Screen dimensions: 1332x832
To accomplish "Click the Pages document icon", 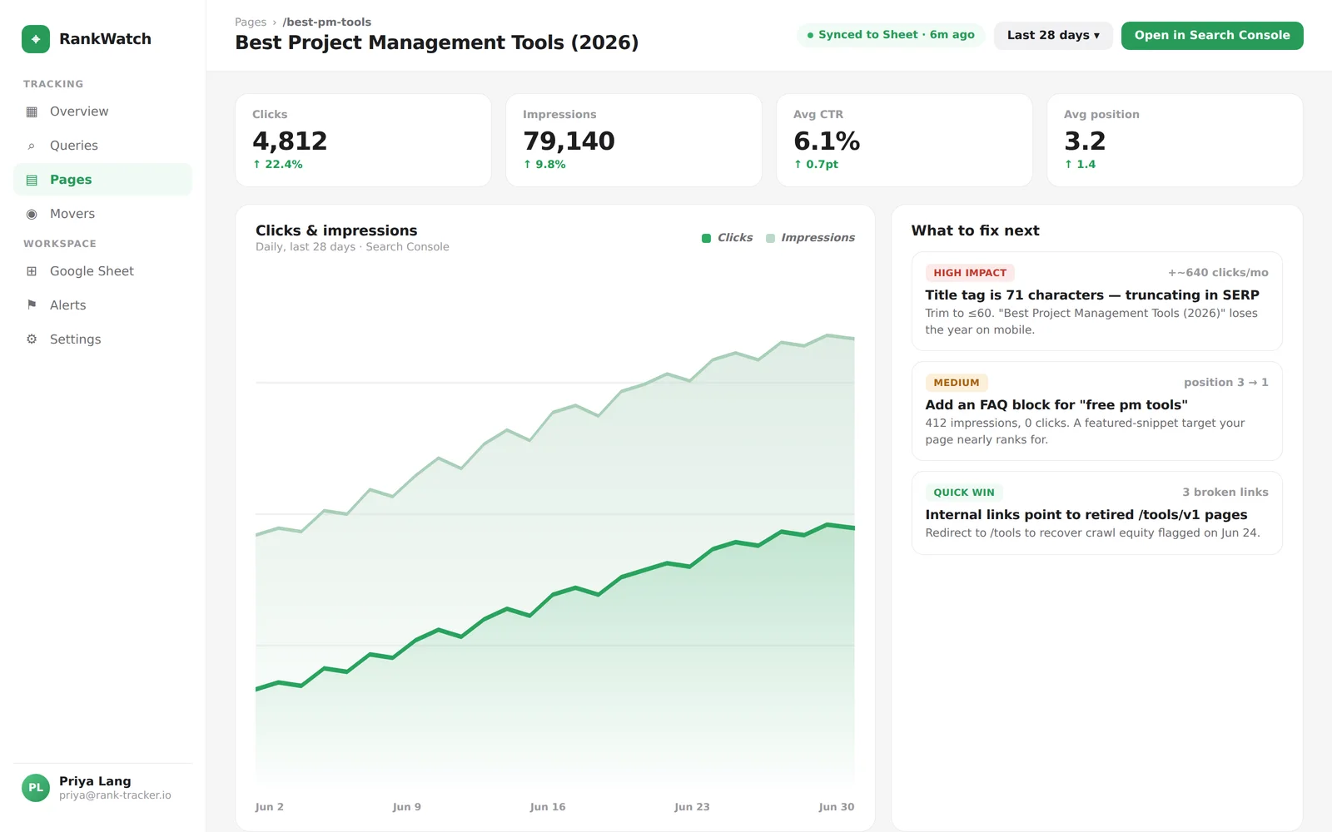I will coord(32,180).
